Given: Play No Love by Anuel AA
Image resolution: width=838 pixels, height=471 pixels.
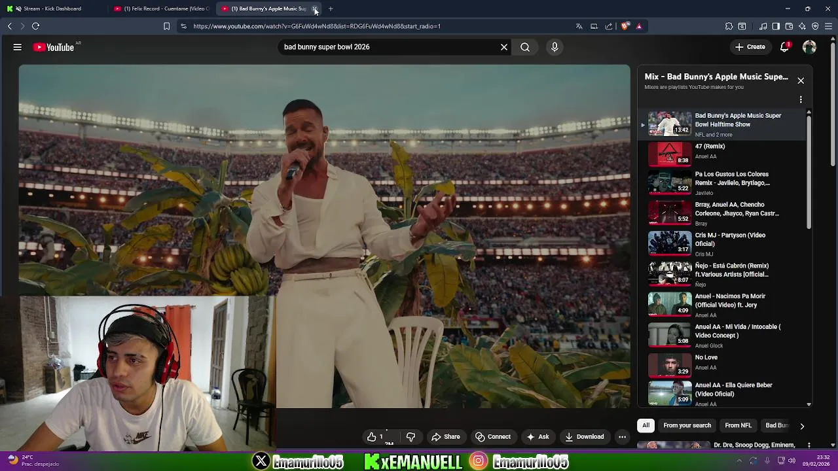Looking at the screenshot, I should coord(723,365).
